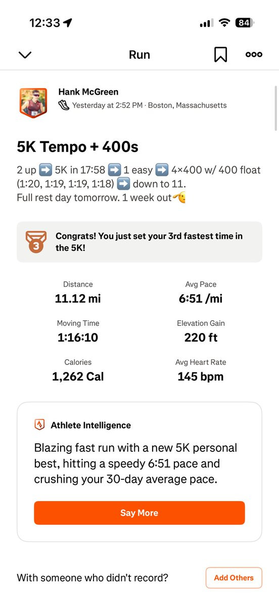279x608 pixels.
Task: Collapse the run view with the down chevron
Action: tap(25, 55)
